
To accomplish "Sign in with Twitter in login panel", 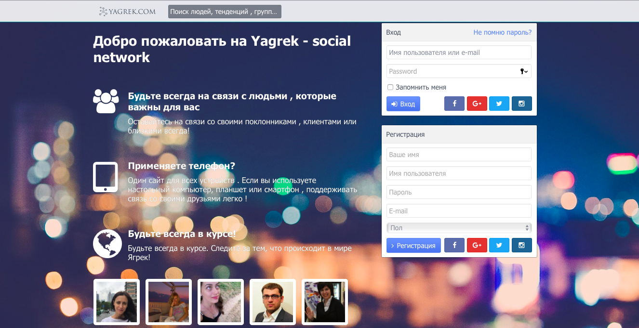I will pos(499,104).
